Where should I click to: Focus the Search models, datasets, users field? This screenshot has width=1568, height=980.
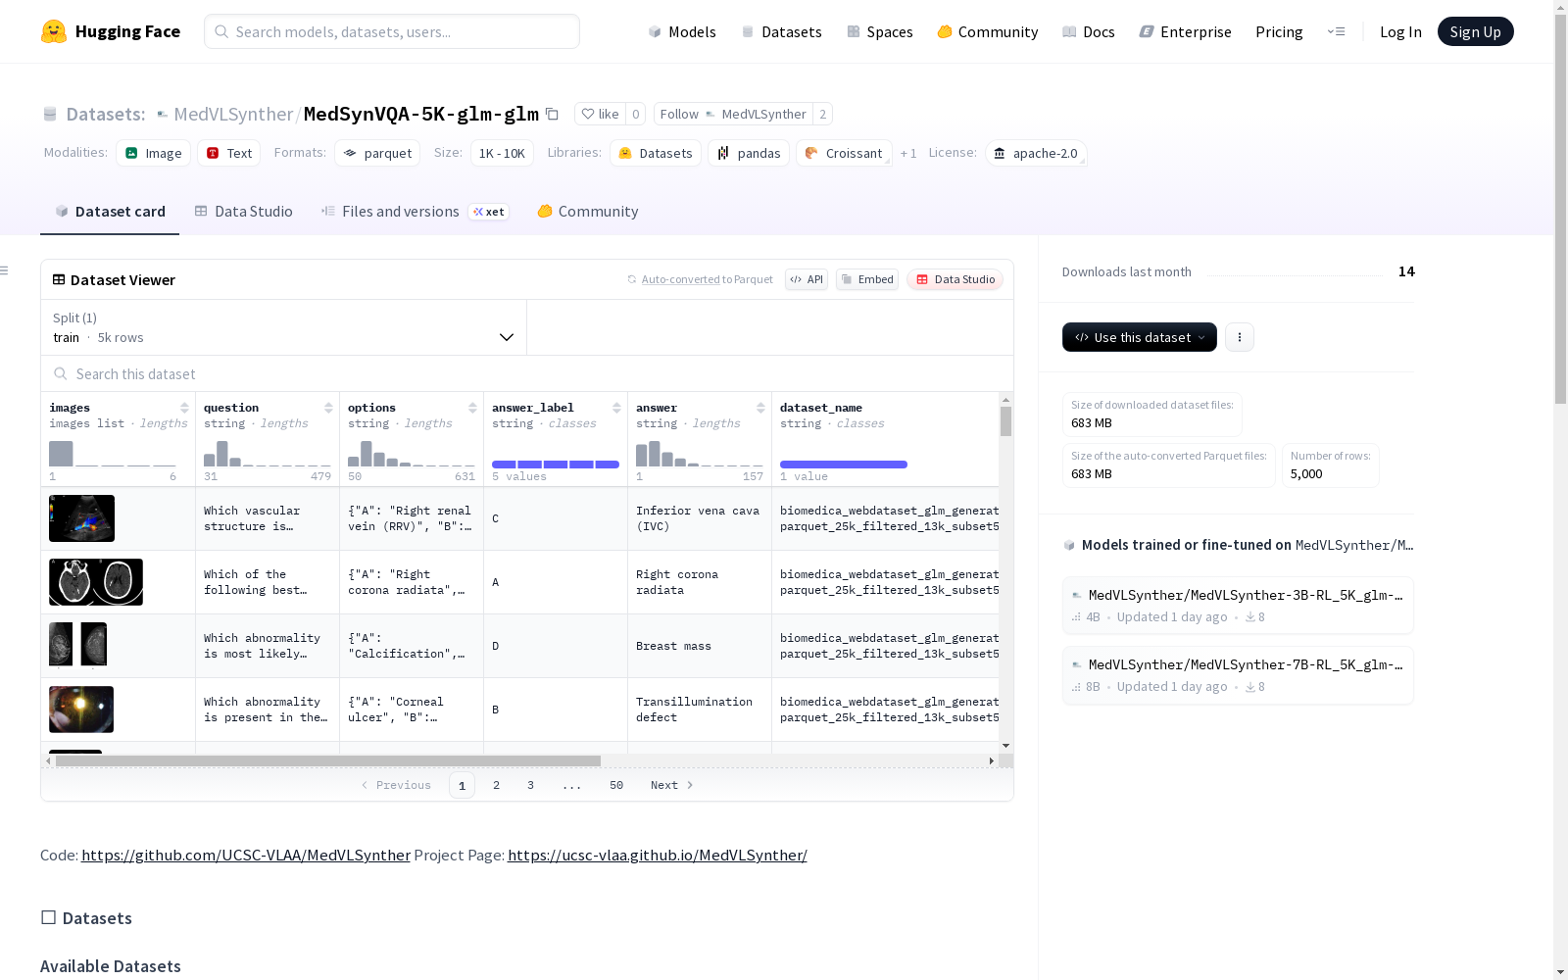392,31
